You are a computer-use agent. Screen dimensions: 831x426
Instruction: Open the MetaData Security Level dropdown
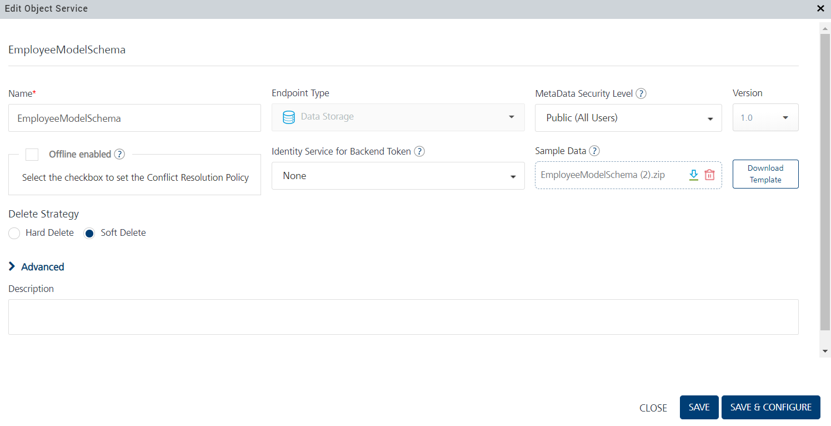(x=628, y=118)
